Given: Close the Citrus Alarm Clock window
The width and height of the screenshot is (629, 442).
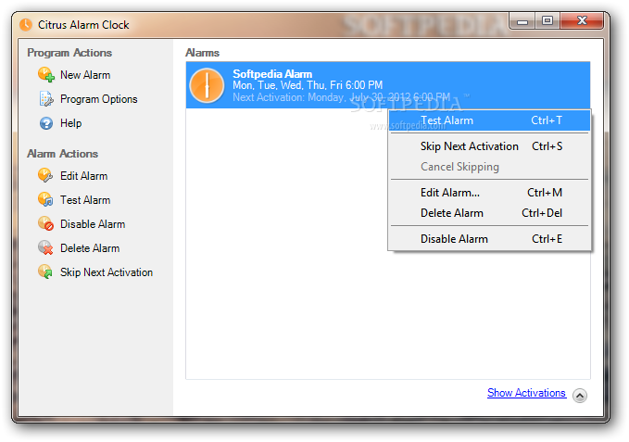Looking at the screenshot, I should point(582,21).
